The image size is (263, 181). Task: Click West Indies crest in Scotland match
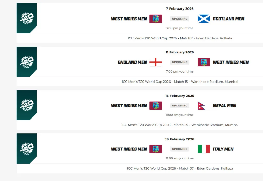156,19
